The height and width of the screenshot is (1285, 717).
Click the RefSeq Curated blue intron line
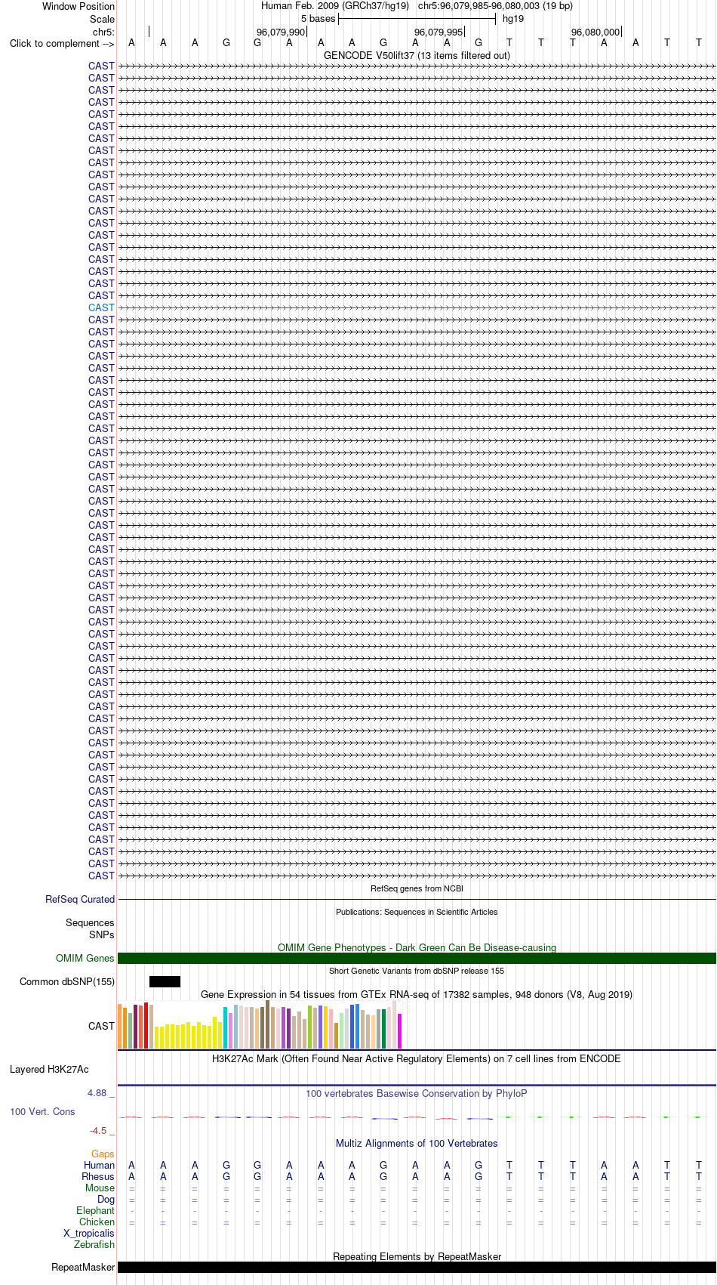417,900
